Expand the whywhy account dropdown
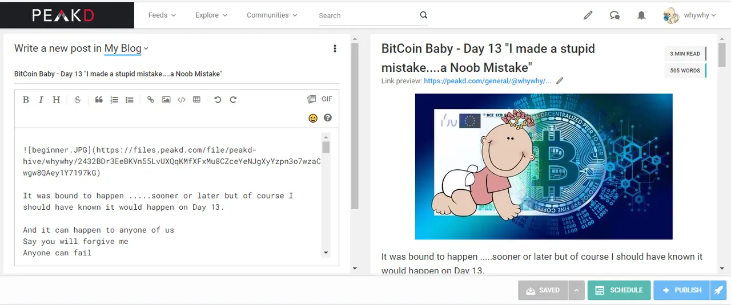Image resolution: width=731 pixels, height=305 pixels. tap(700, 15)
